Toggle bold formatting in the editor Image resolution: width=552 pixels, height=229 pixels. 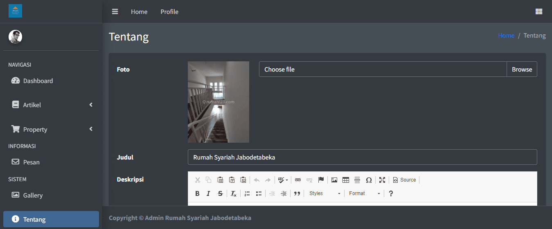coord(197,193)
